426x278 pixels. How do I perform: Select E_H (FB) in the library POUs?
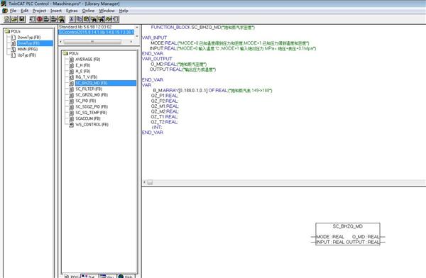pos(83,65)
